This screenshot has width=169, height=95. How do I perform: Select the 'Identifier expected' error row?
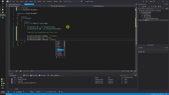point(73,79)
